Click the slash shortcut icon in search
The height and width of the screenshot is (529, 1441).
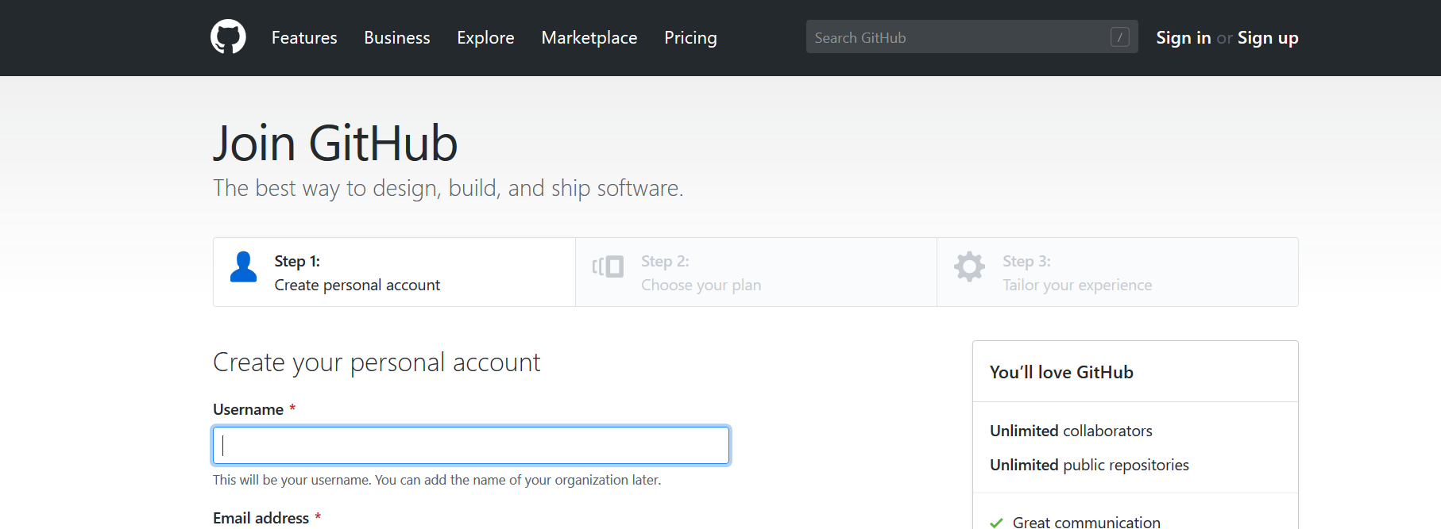[x=1119, y=36]
